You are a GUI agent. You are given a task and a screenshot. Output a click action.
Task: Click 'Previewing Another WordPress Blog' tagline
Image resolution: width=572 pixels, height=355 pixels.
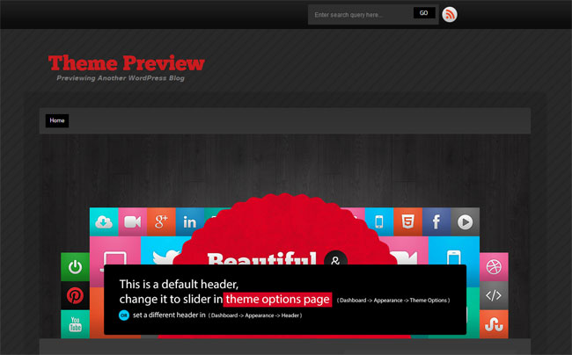121,78
